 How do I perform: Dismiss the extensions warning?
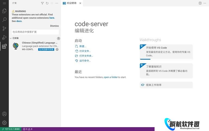coord(54,26)
